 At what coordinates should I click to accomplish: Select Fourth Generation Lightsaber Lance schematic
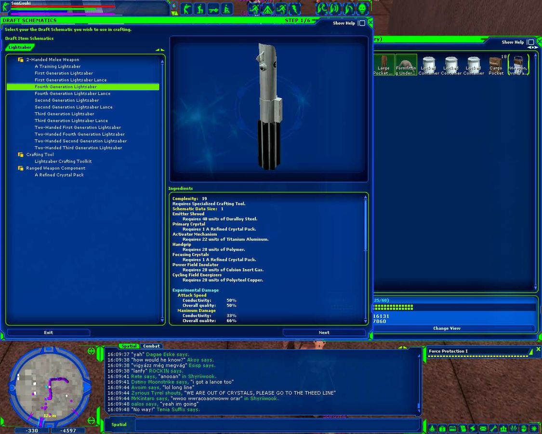coord(72,94)
